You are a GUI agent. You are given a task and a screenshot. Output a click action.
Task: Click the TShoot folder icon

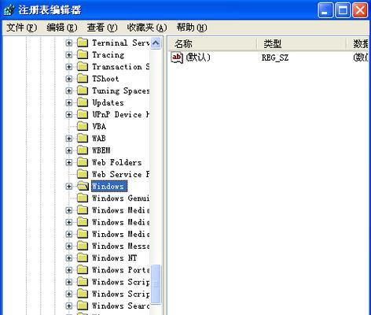pos(83,79)
